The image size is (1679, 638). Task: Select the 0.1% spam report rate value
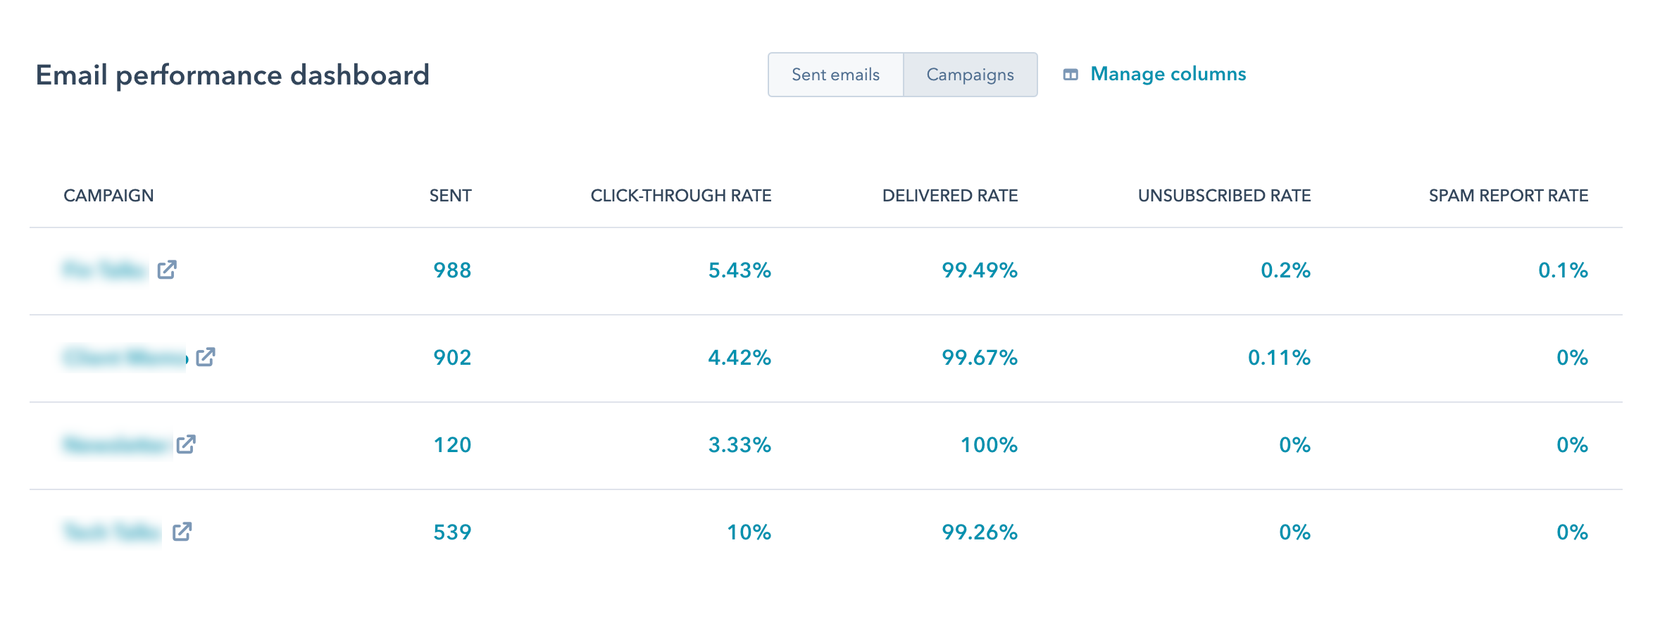coord(1563,270)
